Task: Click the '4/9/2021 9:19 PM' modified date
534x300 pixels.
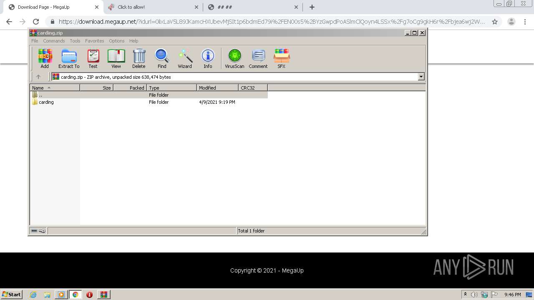Action: tap(217, 102)
